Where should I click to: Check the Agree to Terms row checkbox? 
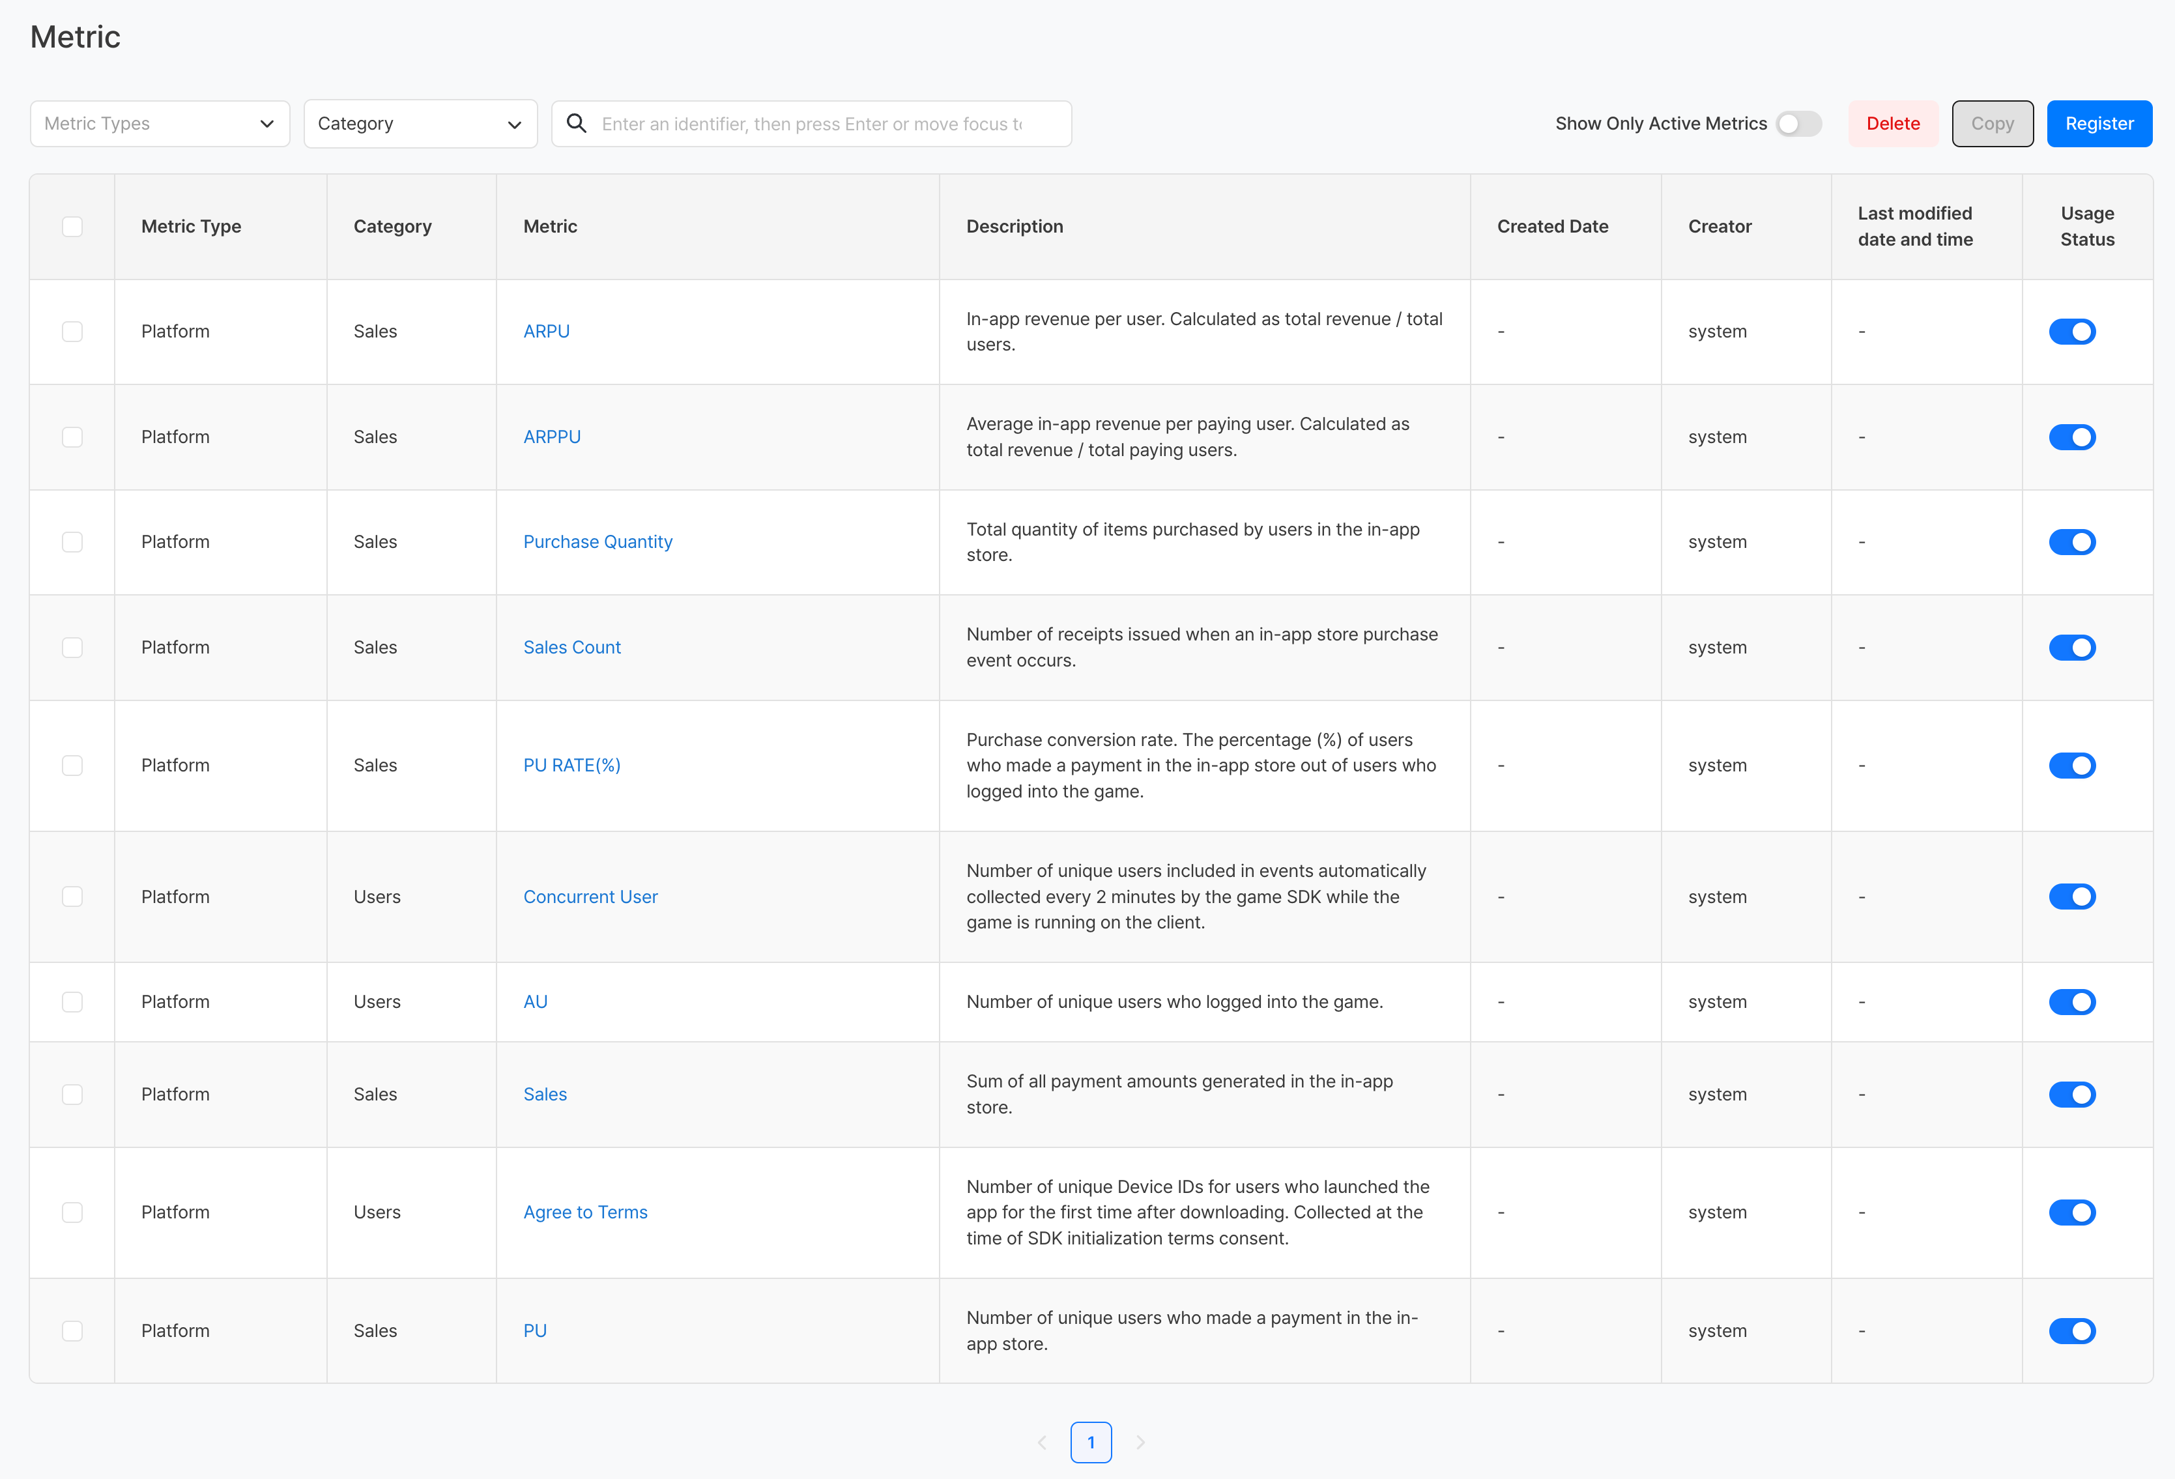(72, 1213)
